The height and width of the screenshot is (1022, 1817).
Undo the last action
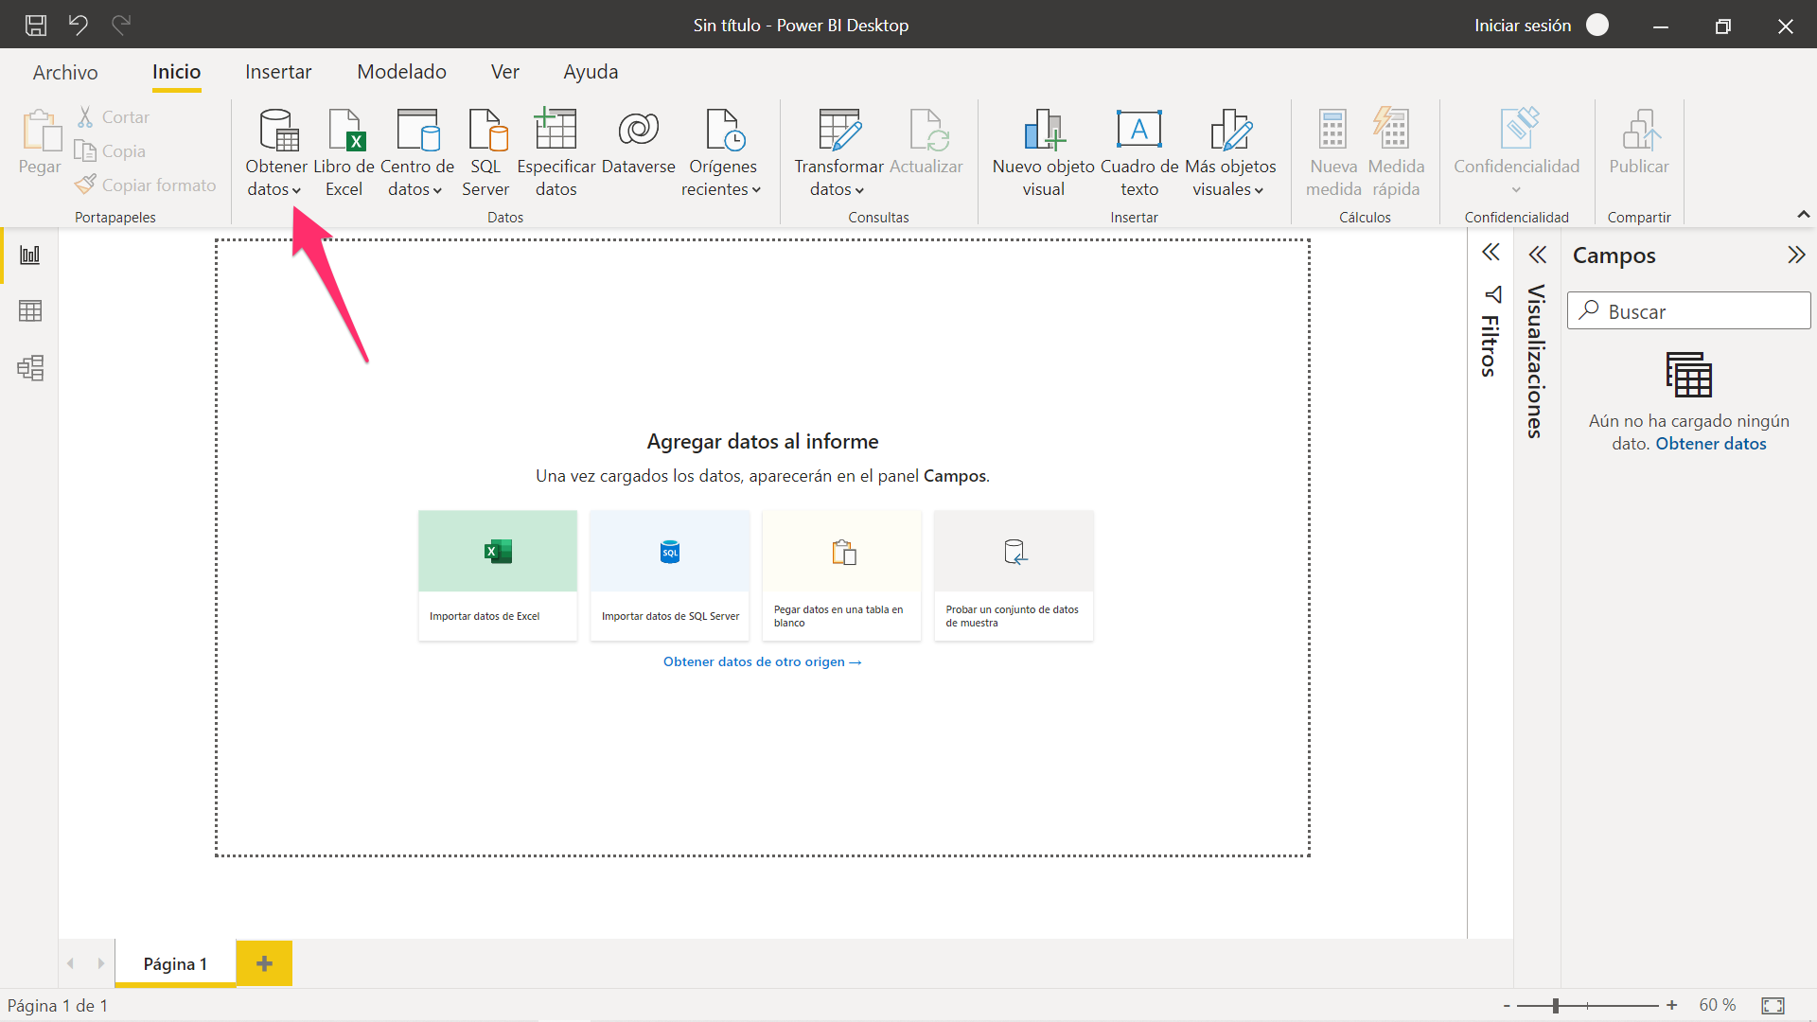(79, 25)
